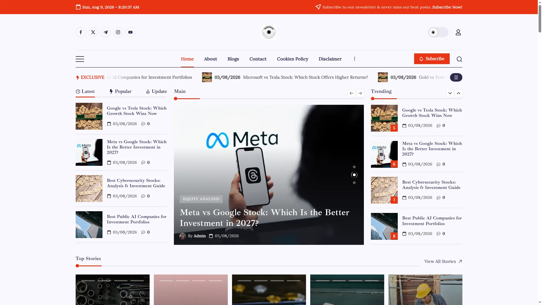
Task: Switch to the Latest tab
Action: (x=85, y=91)
